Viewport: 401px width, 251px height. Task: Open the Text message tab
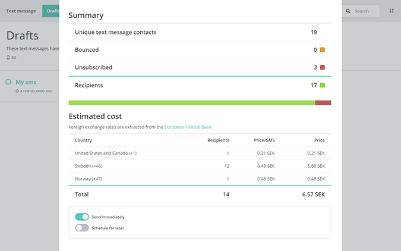pyautogui.click(x=21, y=11)
